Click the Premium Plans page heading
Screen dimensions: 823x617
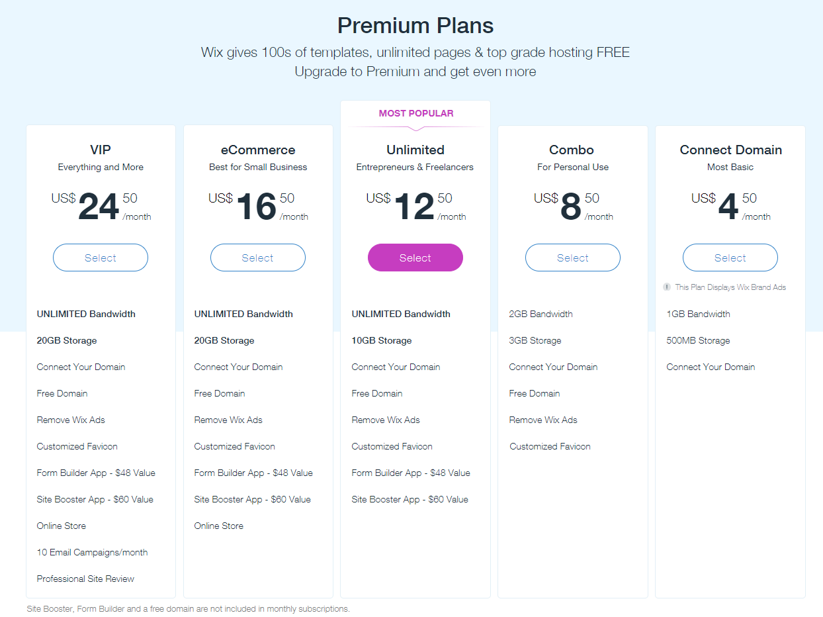pyautogui.click(x=415, y=26)
